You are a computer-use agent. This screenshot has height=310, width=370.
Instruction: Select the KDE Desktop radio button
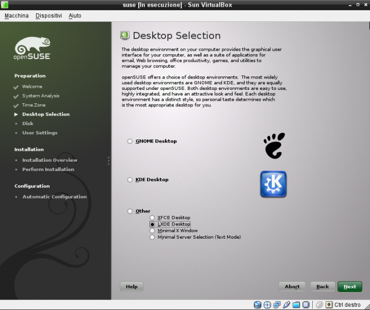pos(130,180)
